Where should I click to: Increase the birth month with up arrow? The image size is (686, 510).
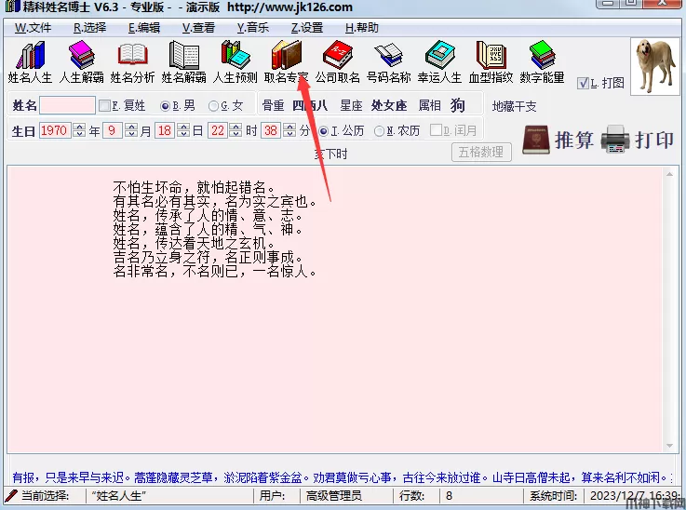131,127
